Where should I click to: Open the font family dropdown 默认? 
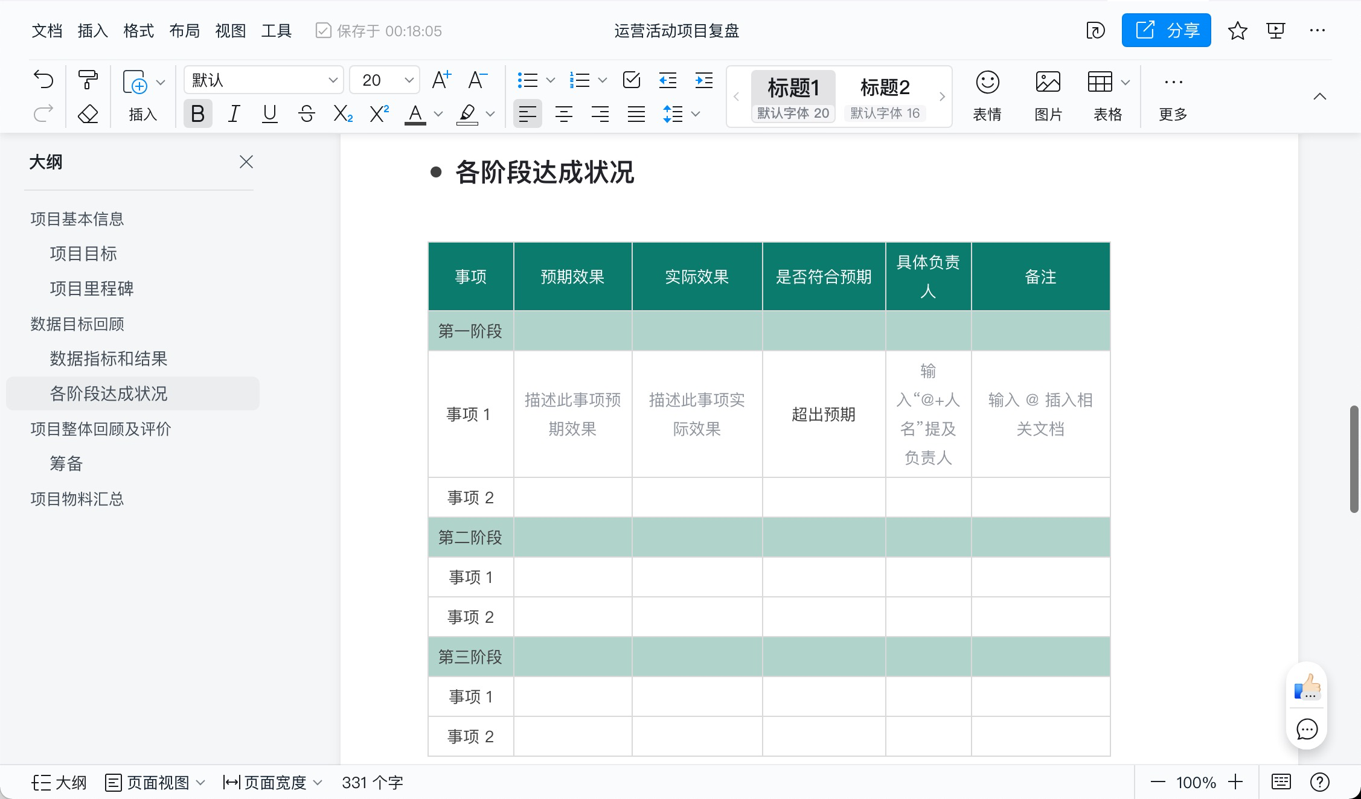[263, 79]
